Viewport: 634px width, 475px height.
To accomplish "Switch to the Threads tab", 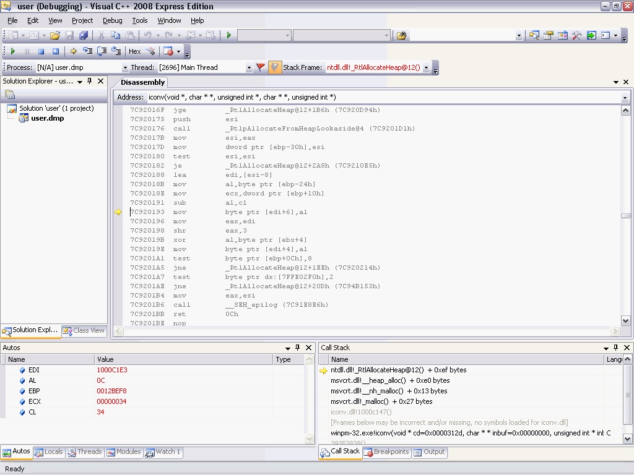I will pyautogui.click(x=84, y=452).
